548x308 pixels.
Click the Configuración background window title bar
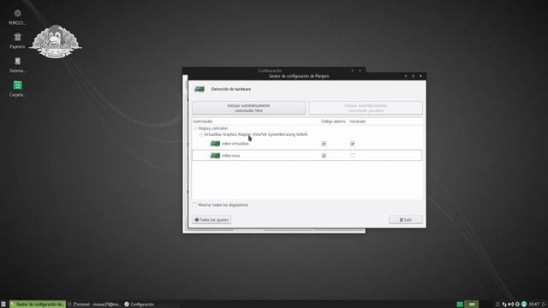270,70
